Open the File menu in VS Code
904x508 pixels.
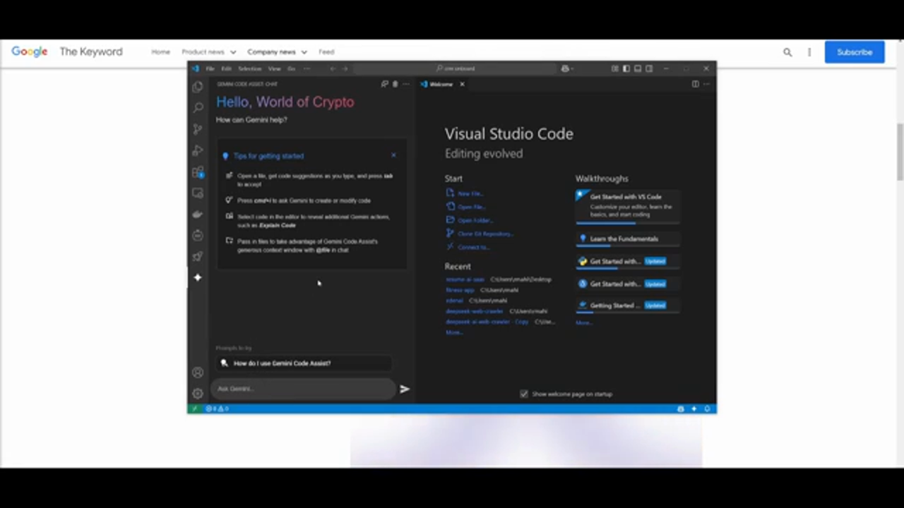click(210, 68)
